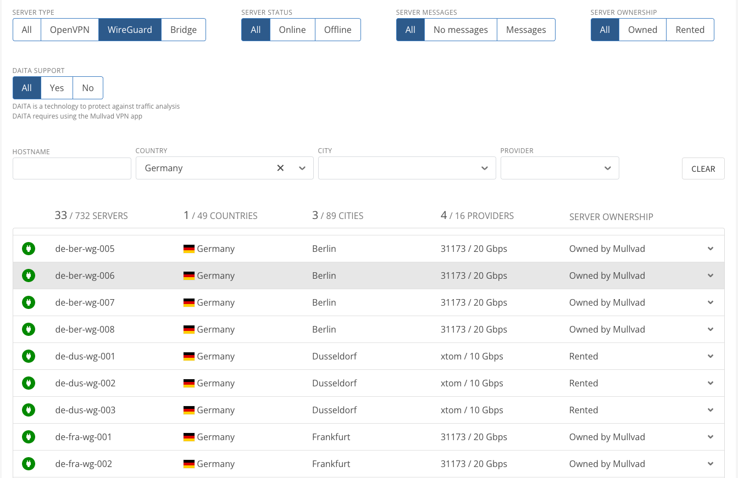
Task: Click the status icon for de-ber-wg-008
Action: point(29,329)
